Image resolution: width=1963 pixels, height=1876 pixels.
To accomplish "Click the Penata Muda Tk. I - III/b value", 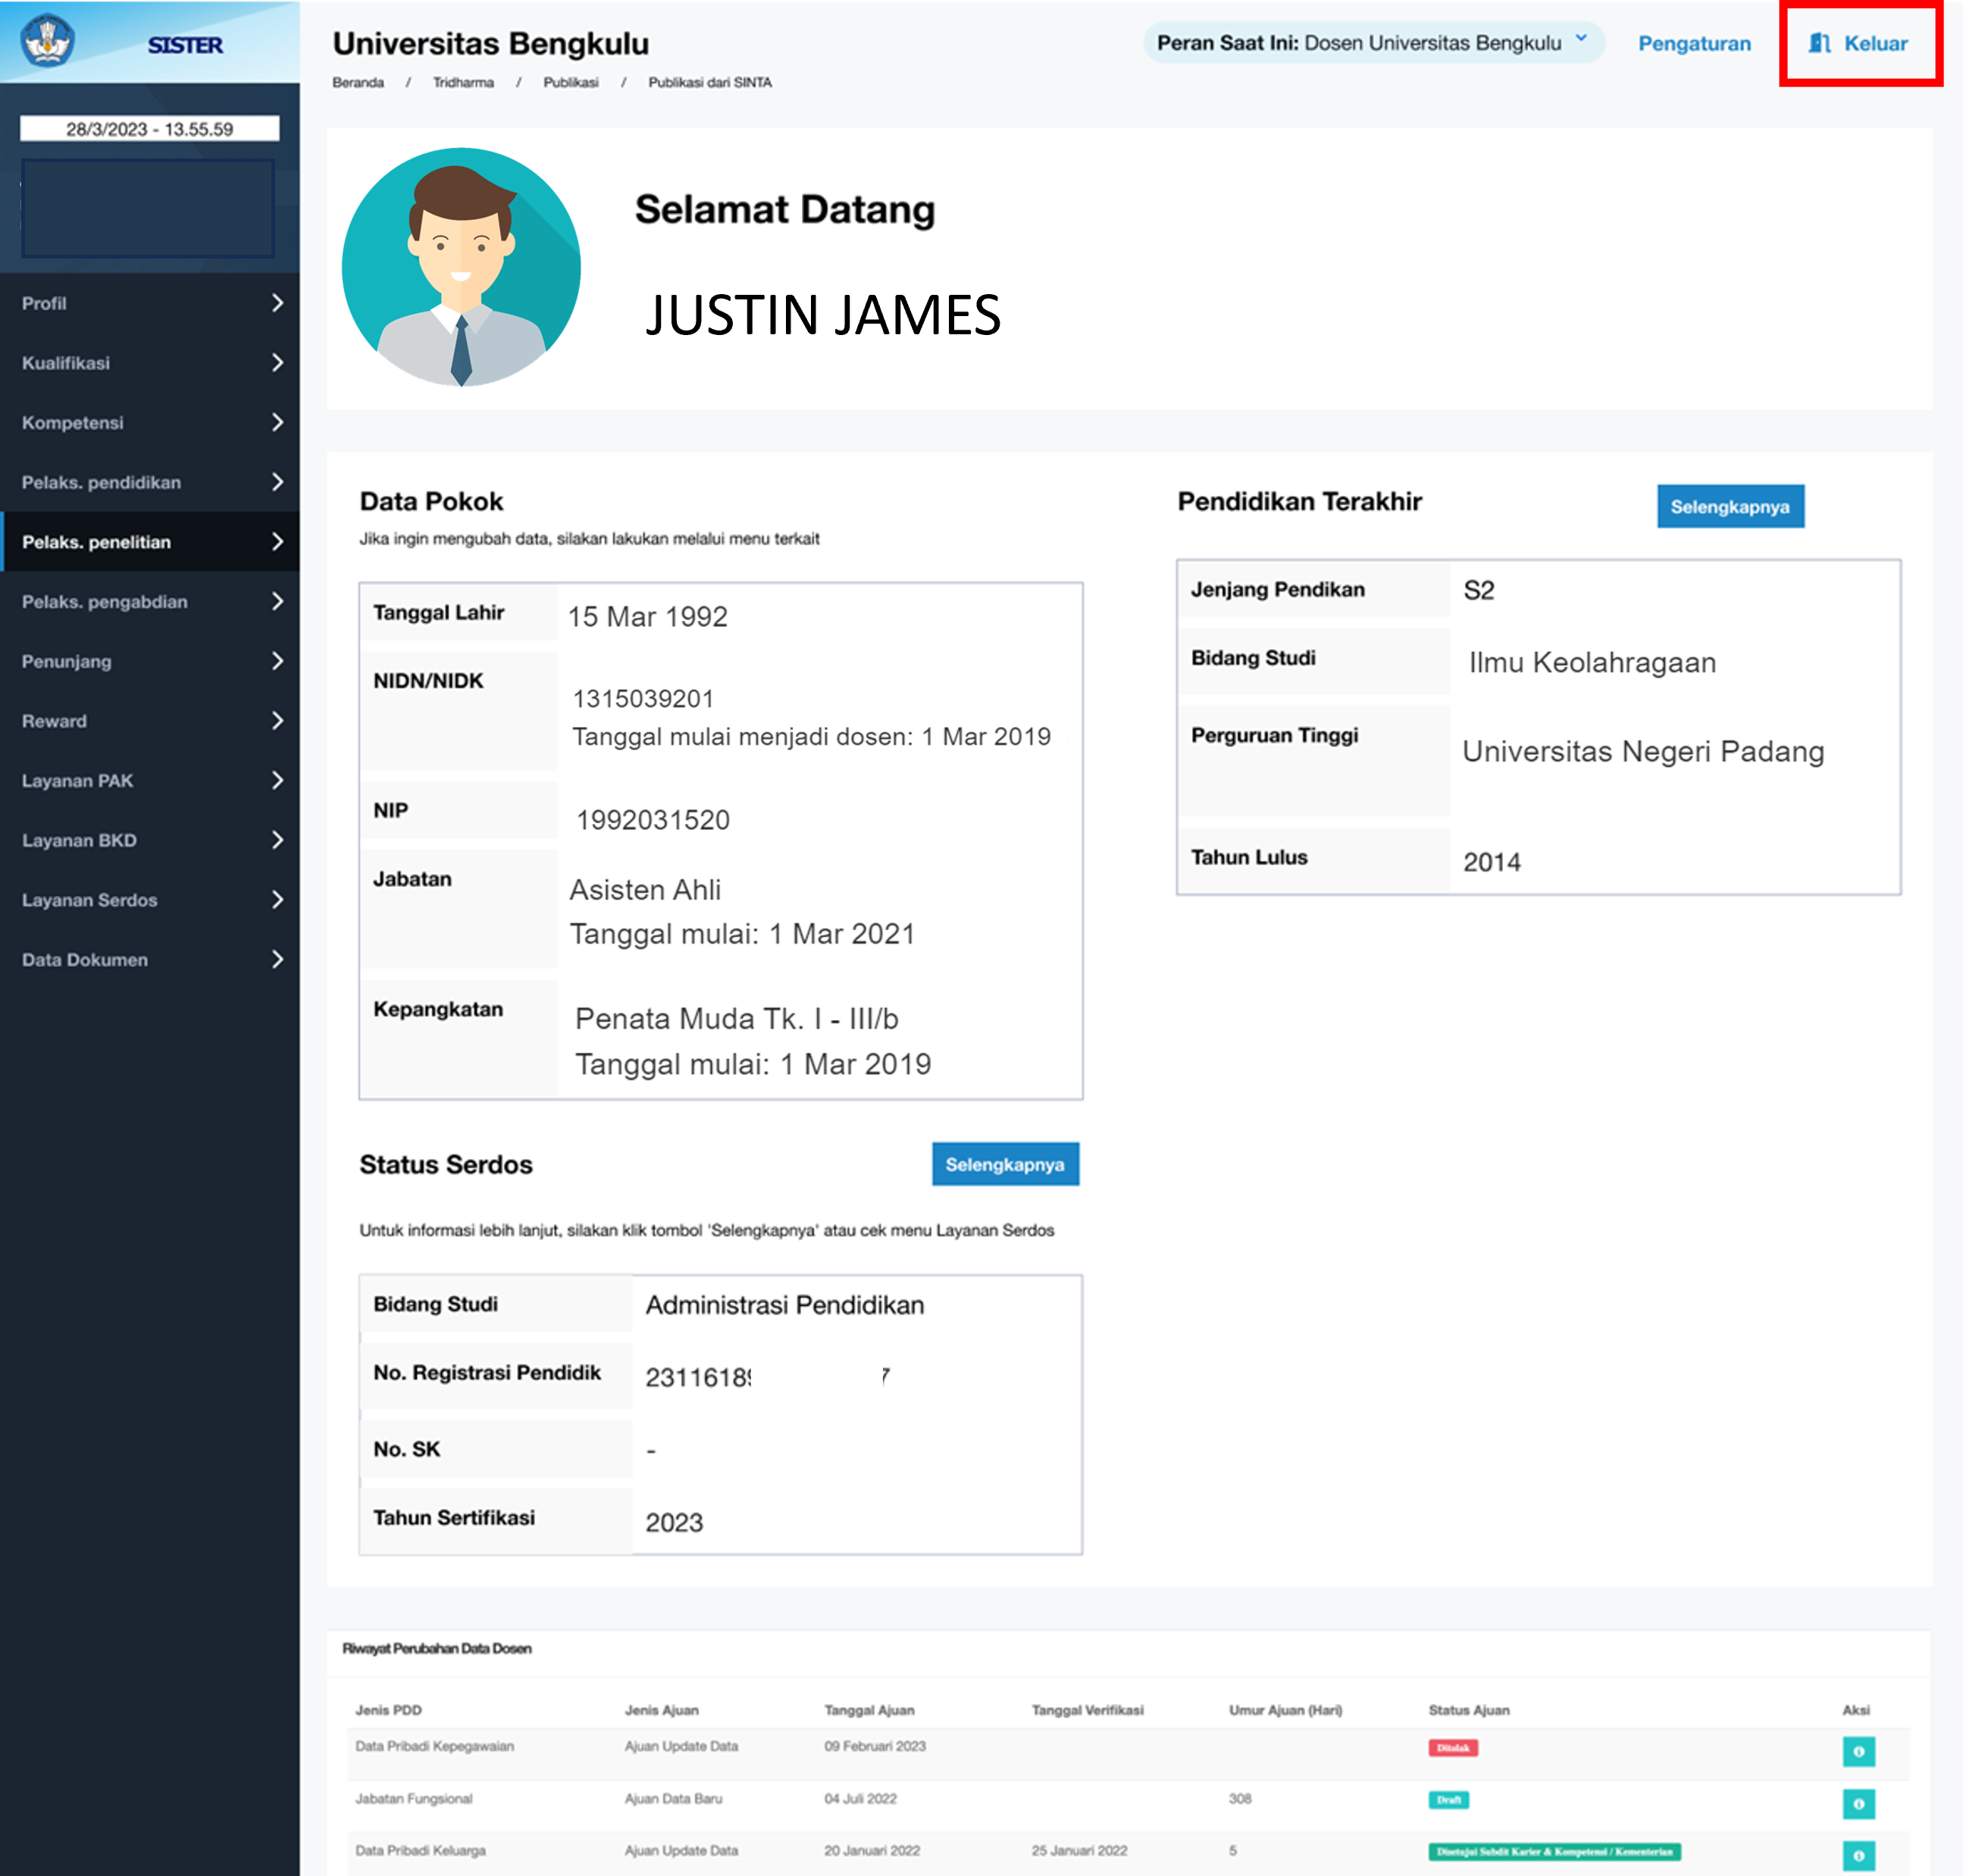I will coord(737,1019).
